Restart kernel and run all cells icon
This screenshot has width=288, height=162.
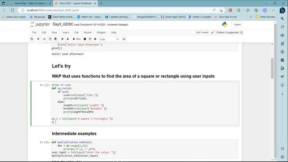95,39
